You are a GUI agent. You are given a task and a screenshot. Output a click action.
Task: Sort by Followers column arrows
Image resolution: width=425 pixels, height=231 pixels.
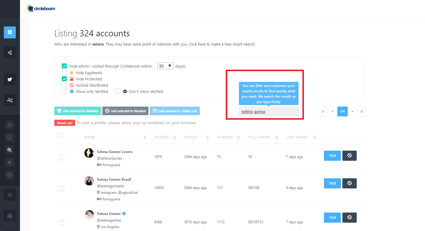point(277,137)
